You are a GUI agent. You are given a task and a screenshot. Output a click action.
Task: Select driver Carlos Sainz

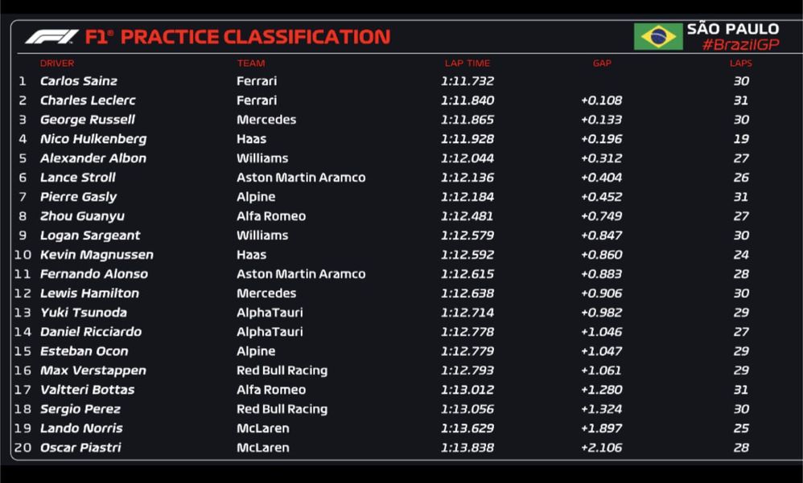pyautogui.click(x=79, y=81)
